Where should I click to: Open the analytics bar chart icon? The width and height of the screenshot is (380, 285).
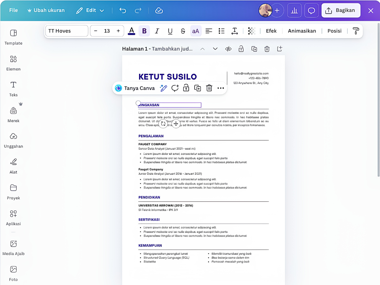294,11
